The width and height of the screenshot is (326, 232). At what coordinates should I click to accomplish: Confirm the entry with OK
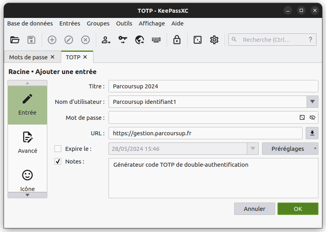(x=298, y=209)
